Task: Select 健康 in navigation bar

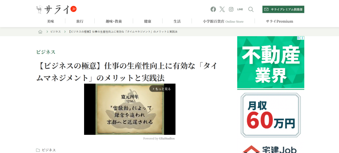Action: point(148,21)
